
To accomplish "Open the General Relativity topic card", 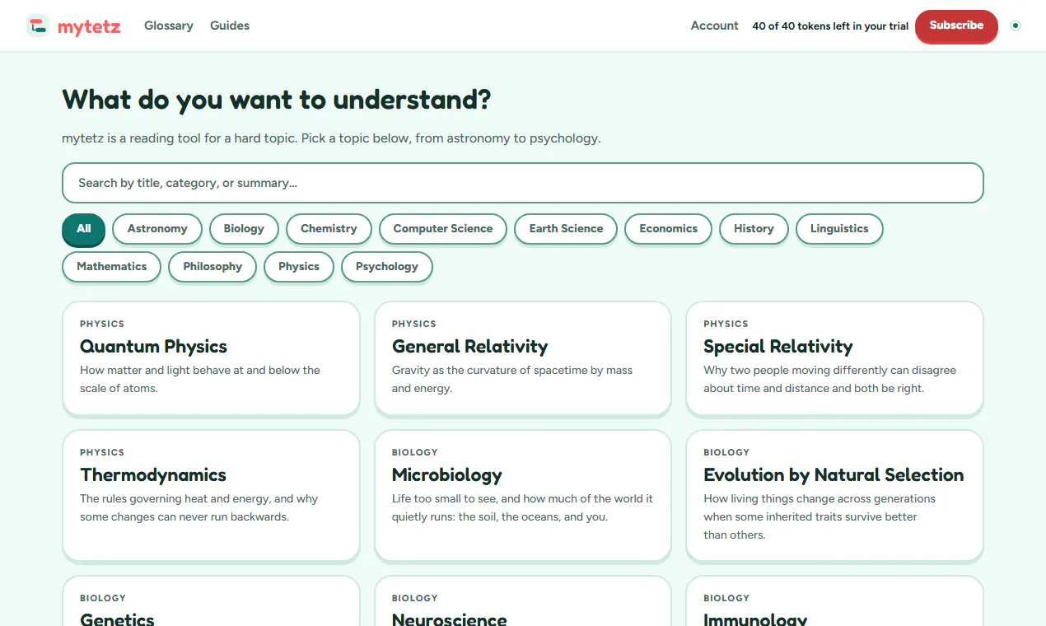I will (x=523, y=358).
